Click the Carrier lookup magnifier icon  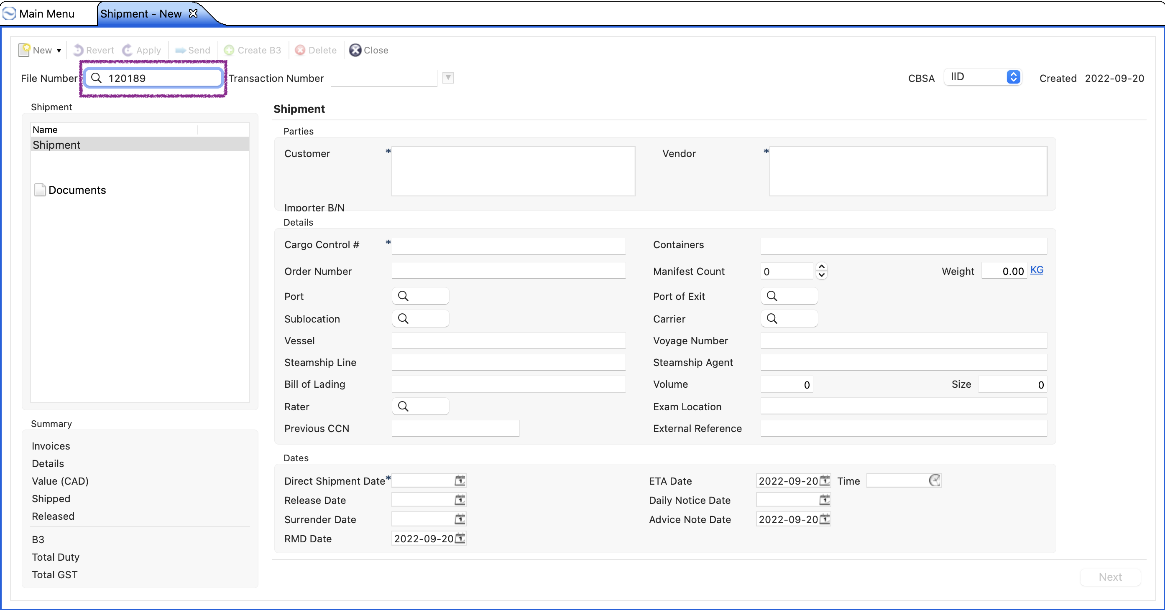tap(772, 318)
